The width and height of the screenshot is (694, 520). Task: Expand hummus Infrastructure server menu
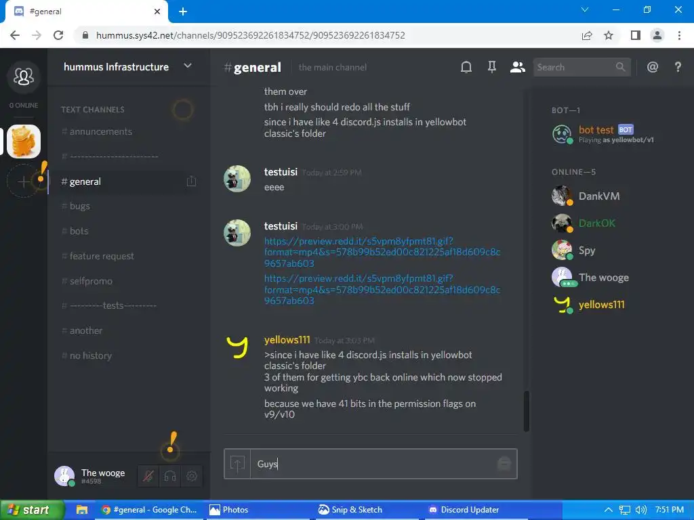(188, 66)
